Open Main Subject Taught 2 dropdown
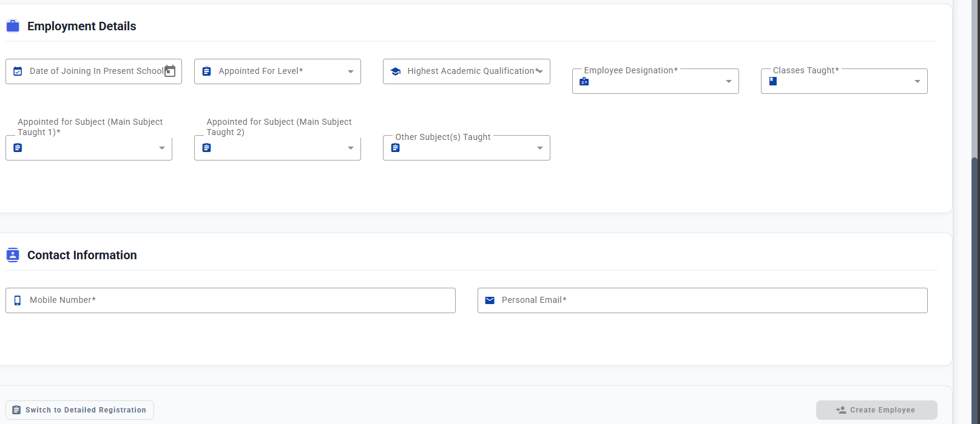 pyautogui.click(x=351, y=148)
